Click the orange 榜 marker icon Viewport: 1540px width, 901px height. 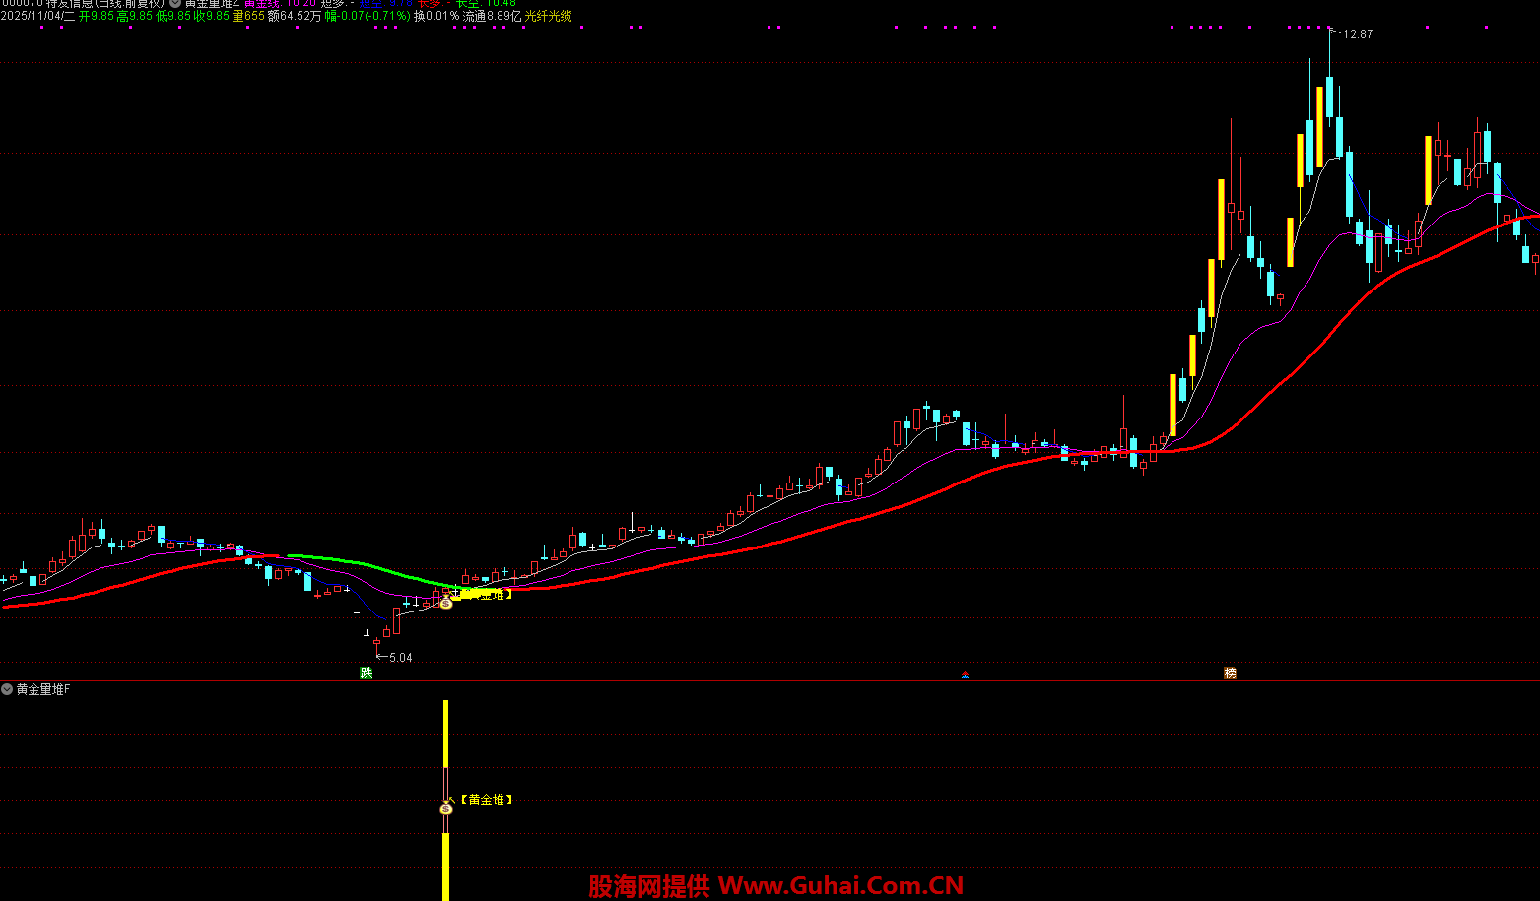[1230, 674]
